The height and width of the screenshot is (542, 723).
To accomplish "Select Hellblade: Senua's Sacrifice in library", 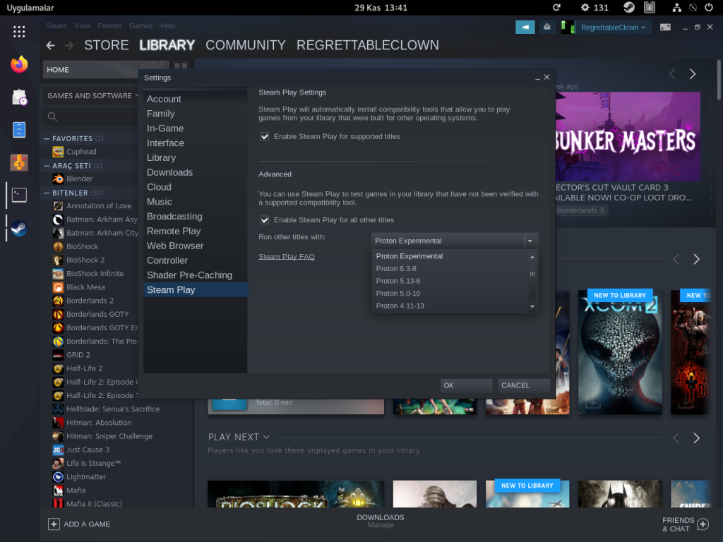I will click(113, 409).
